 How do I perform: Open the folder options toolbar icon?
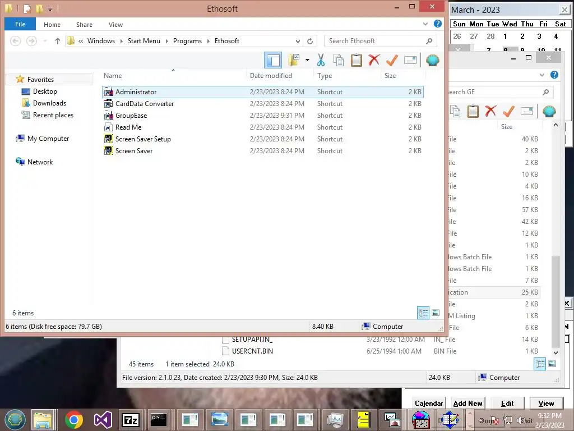[x=294, y=60]
